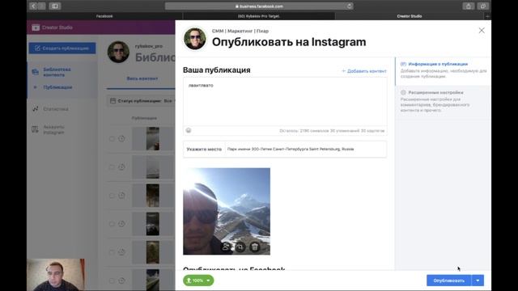This screenshot has height=291, width=518.
Task: Open dropdown arrow next to Опубликовать
Action: [x=478, y=280]
